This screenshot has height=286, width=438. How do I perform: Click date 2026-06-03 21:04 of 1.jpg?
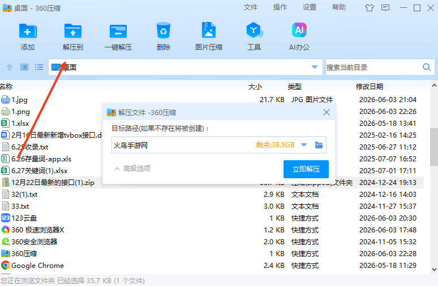388,100
